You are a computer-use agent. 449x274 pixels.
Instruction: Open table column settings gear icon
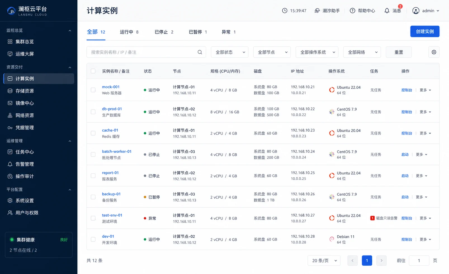[434, 52]
